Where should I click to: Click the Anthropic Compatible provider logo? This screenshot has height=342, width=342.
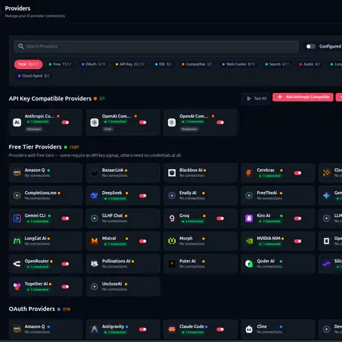(x=17, y=122)
